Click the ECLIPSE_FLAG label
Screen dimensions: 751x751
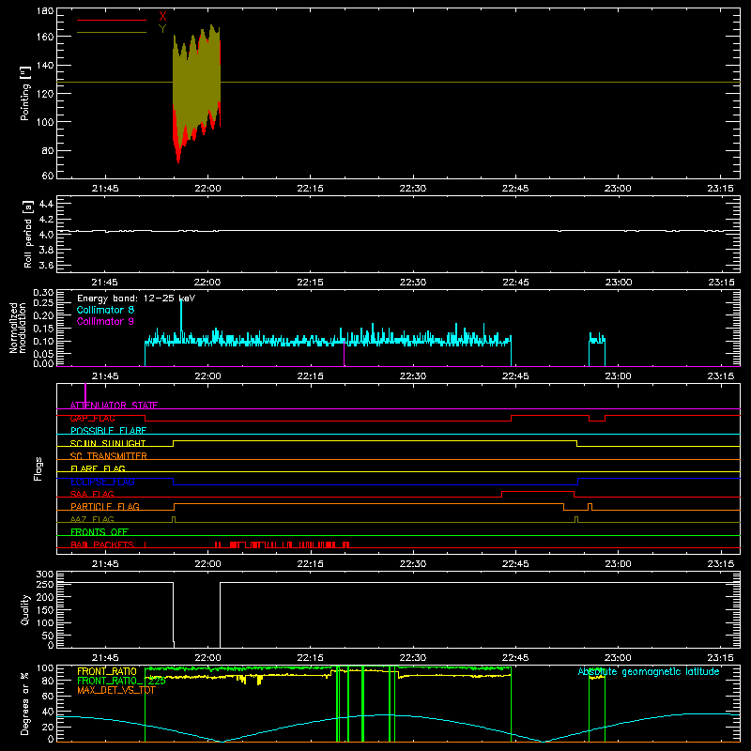(102, 482)
